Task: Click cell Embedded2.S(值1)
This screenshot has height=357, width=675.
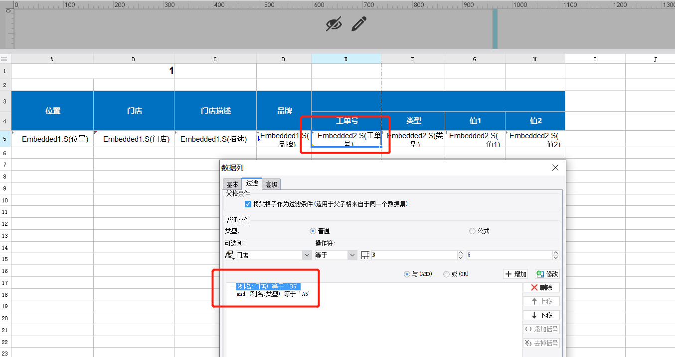Action: coord(475,139)
